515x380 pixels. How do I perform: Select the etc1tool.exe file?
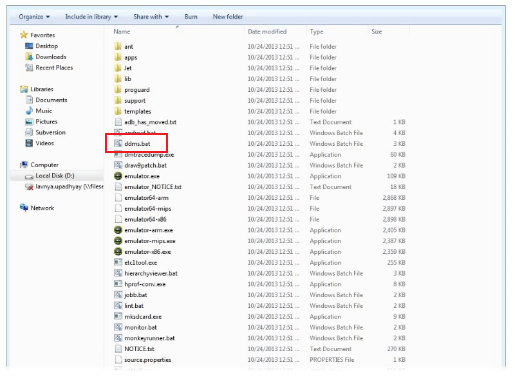click(140, 262)
